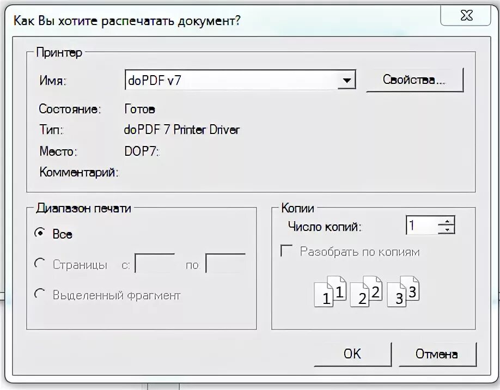Select the Все print range radio button
Image resolution: width=500 pixels, height=390 pixels.
(x=40, y=233)
